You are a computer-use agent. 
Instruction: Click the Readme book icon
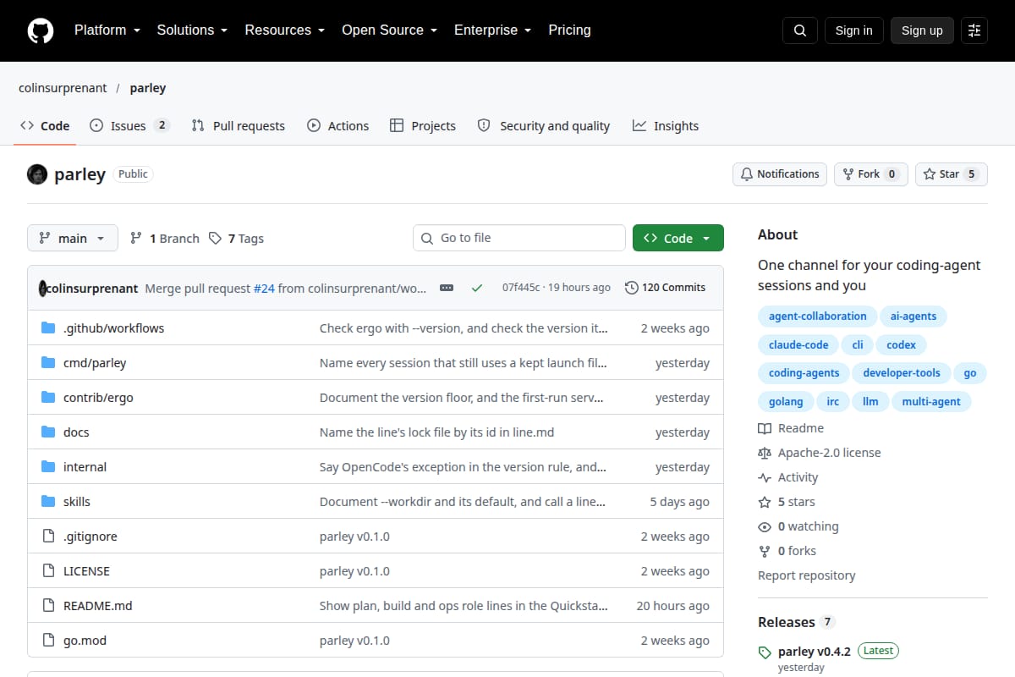765,428
